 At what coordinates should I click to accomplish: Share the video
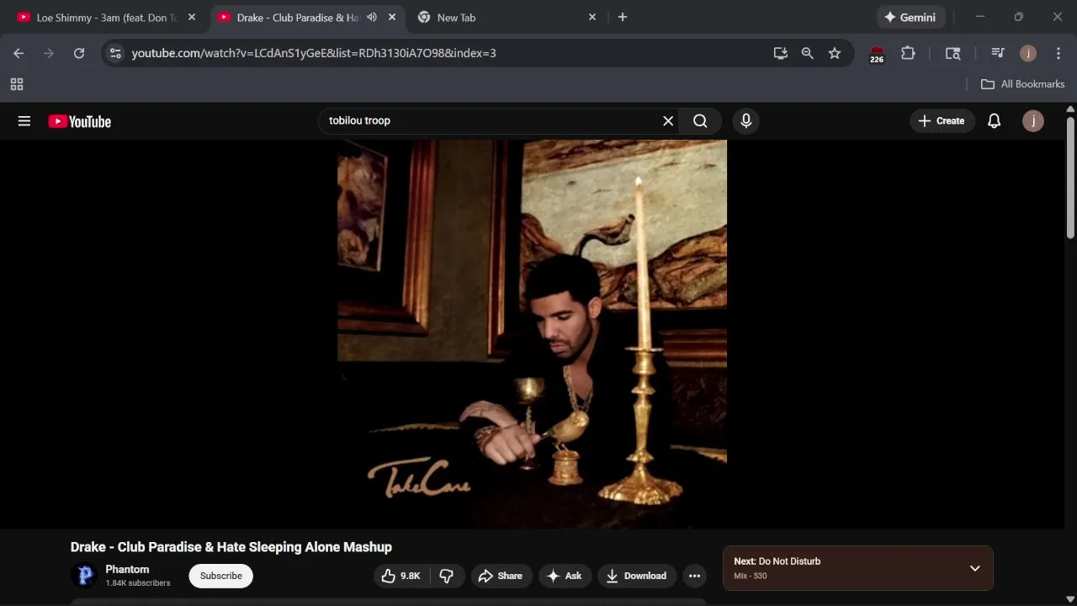point(501,576)
